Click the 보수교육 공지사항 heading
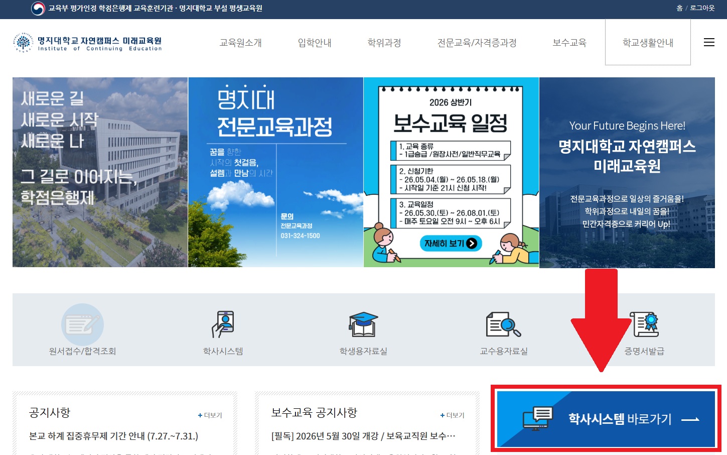The height and width of the screenshot is (455, 727). [x=314, y=413]
